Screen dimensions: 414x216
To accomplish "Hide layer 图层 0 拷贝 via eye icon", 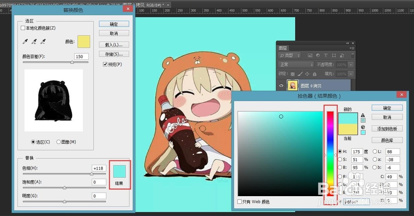I will 281,86.
